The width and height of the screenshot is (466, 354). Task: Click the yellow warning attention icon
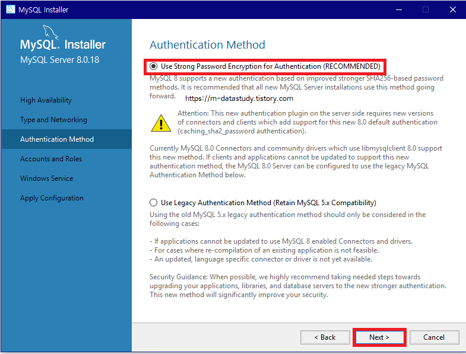[x=161, y=123]
